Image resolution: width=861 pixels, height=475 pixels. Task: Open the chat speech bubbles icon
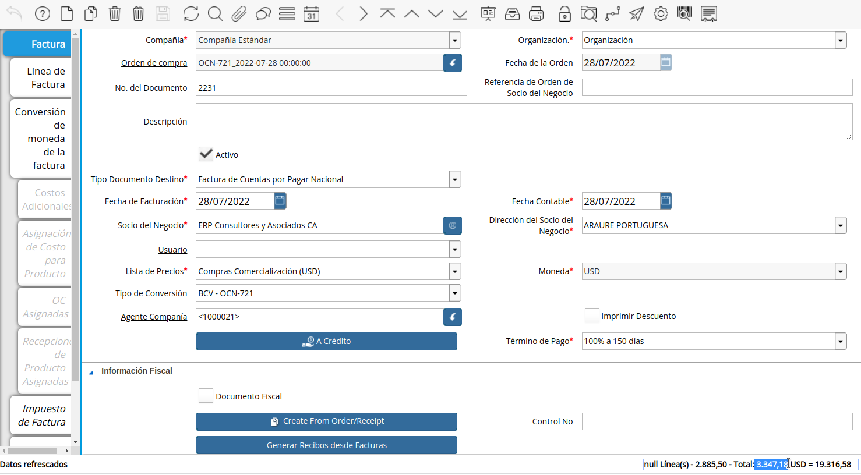(263, 14)
